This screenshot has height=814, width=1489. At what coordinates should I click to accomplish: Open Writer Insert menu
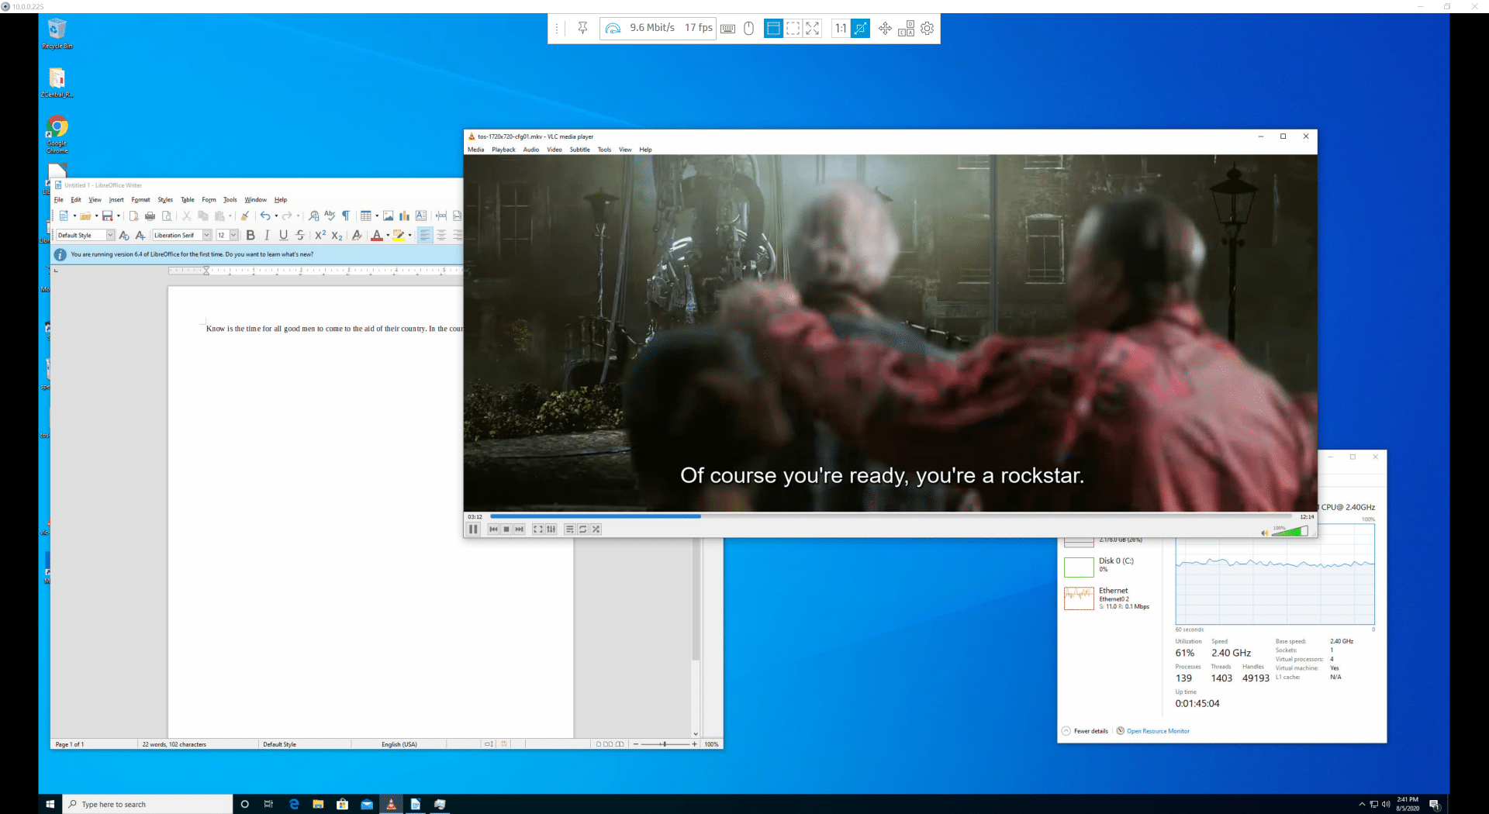coord(116,200)
